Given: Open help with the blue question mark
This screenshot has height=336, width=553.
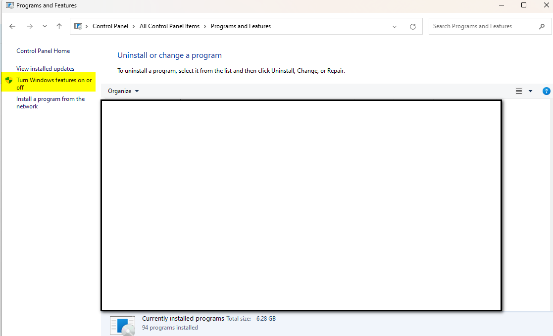Looking at the screenshot, I should click(x=546, y=92).
